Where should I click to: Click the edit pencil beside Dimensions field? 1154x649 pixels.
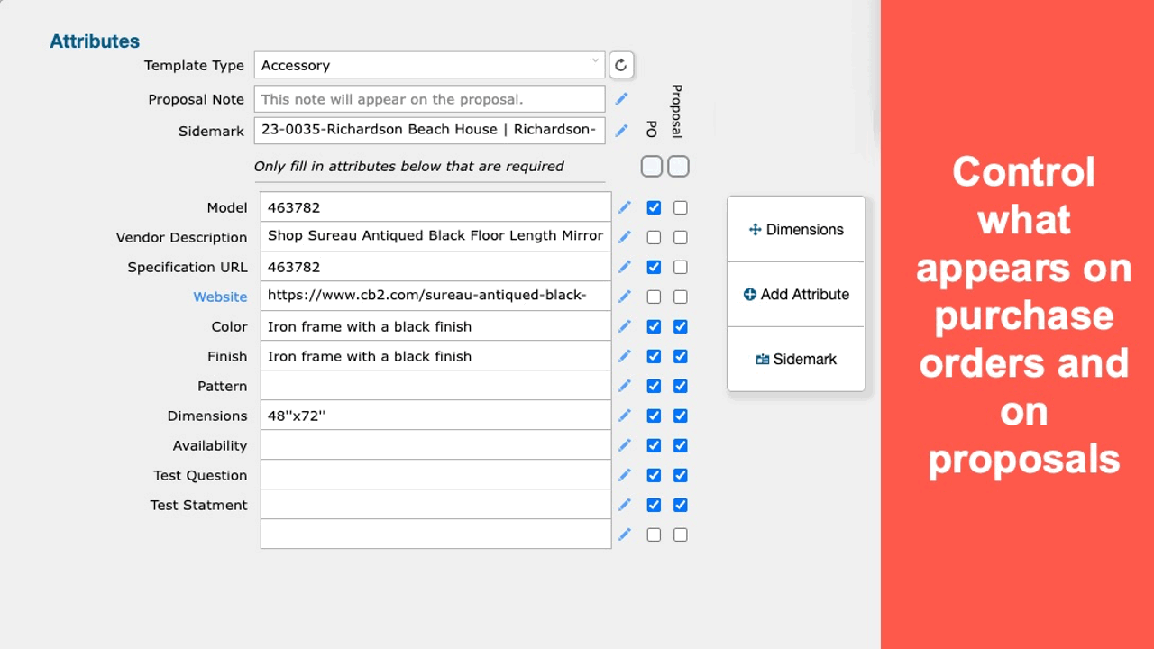point(625,416)
